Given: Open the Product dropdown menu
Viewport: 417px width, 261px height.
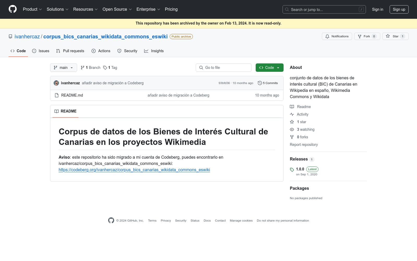Looking at the screenshot, I should point(32,9).
